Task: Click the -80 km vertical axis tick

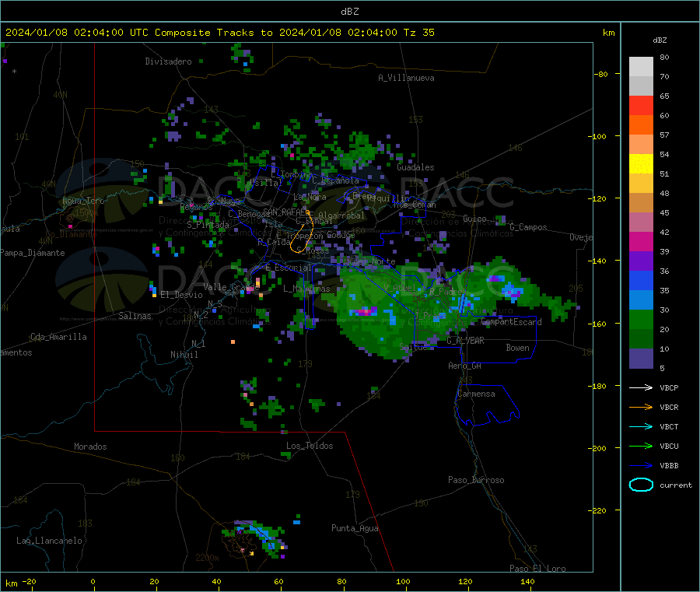Action: [x=602, y=74]
